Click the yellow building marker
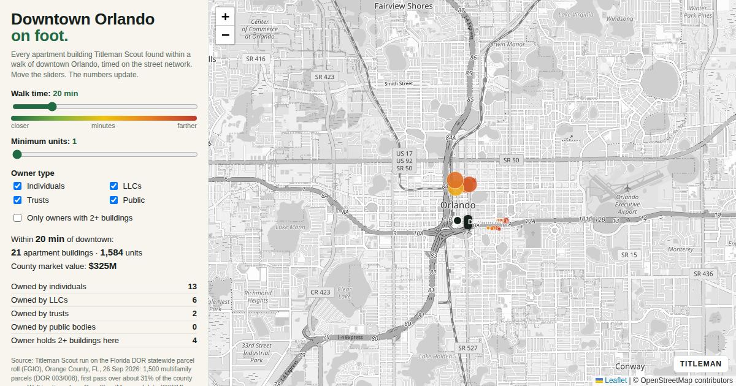 coord(455,190)
